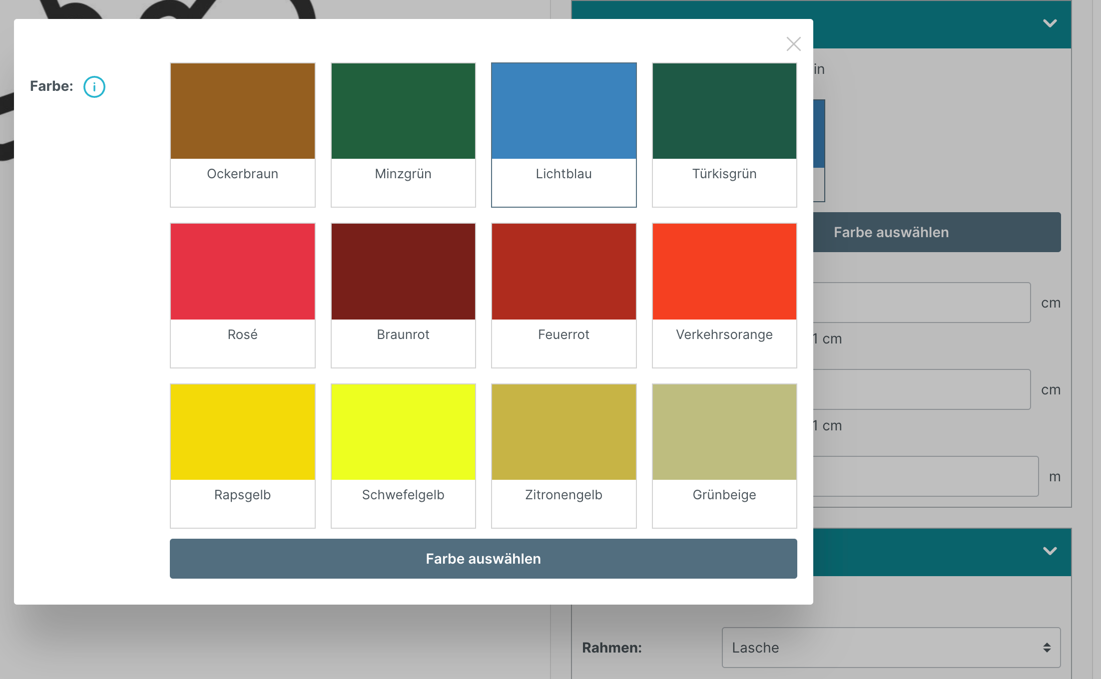
Task: Click the Farbe info icon
Action: pyautogui.click(x=94, y=87)
